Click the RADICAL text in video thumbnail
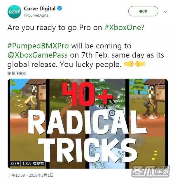The height and width of the screenshot is (179, 175). pos(87,122)
